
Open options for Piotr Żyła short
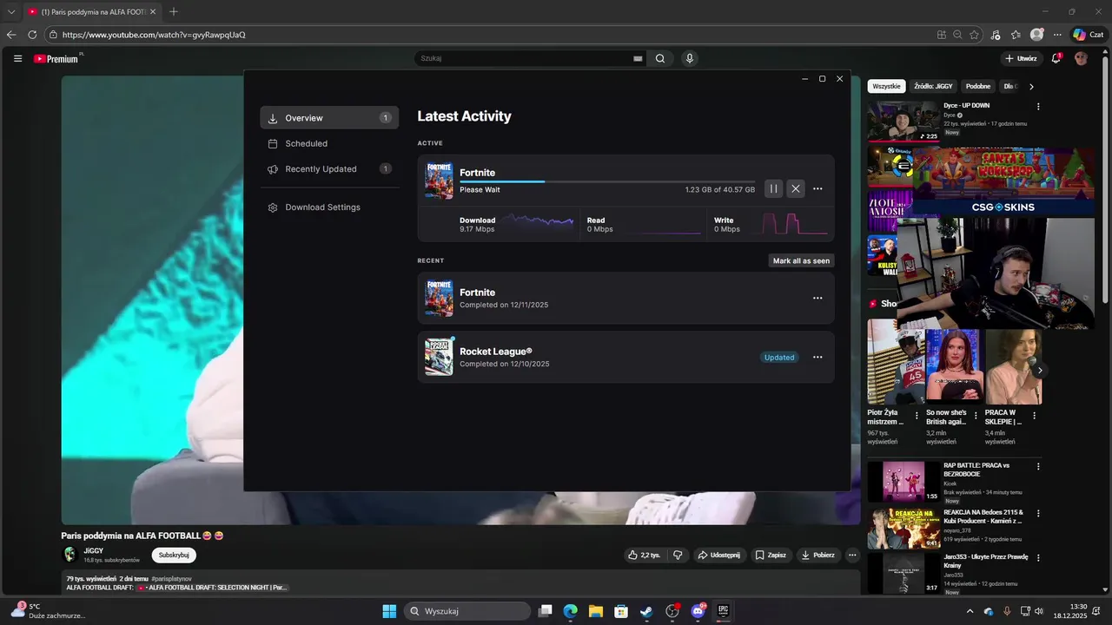point(917,416)
